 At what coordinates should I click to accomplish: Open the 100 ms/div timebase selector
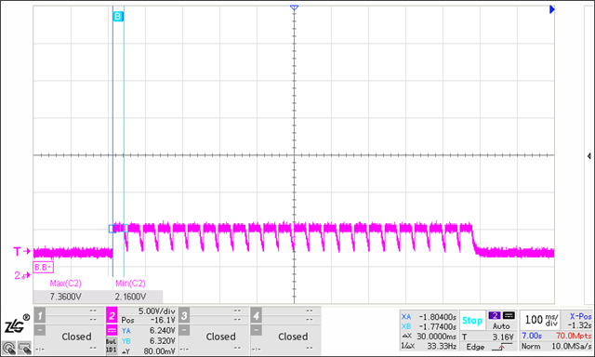pos(541,320)
